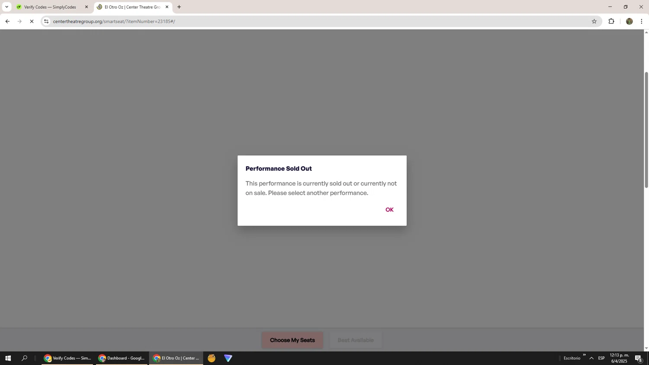Click the ESP language indicator
Image resolution: width=649 pixels, height=365 pixels.
pyautogui.click(x=601, y=358)
